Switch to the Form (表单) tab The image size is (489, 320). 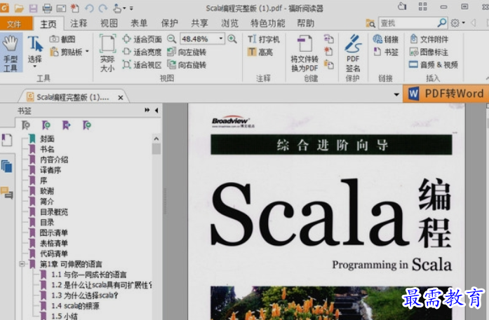(x=139, y=23)
